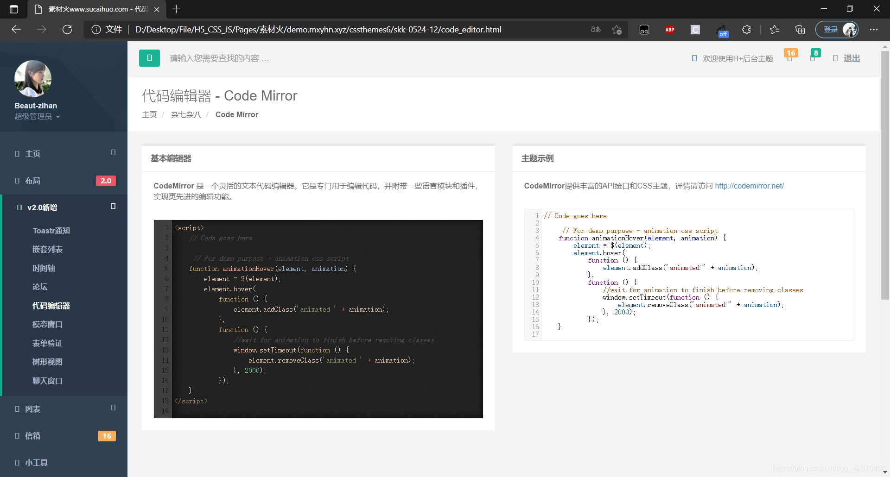Viewport: 890px width, 477px height.
Task: Expand the 主页 menu arrow
Action: click(113, 152)
